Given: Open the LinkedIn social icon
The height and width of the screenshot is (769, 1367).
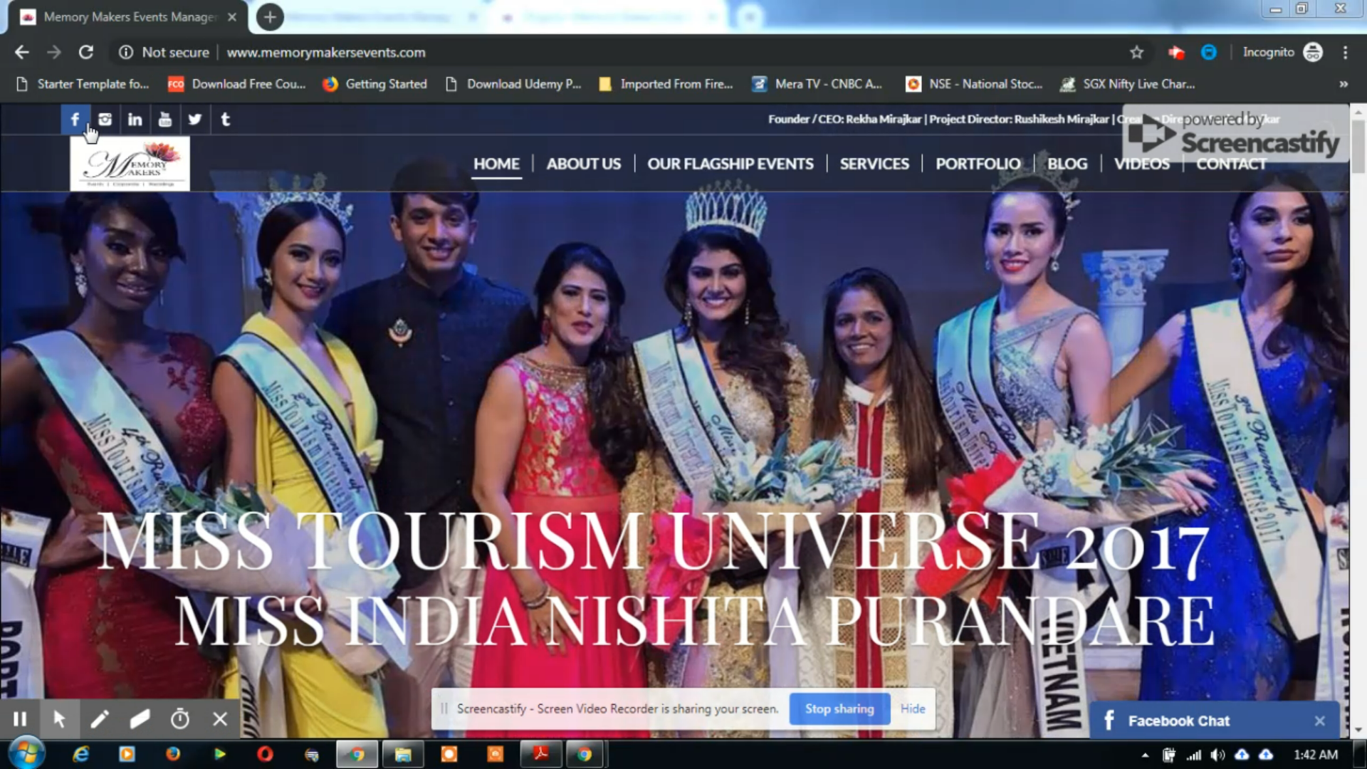Looking at the screenshot, I should 135,120.
